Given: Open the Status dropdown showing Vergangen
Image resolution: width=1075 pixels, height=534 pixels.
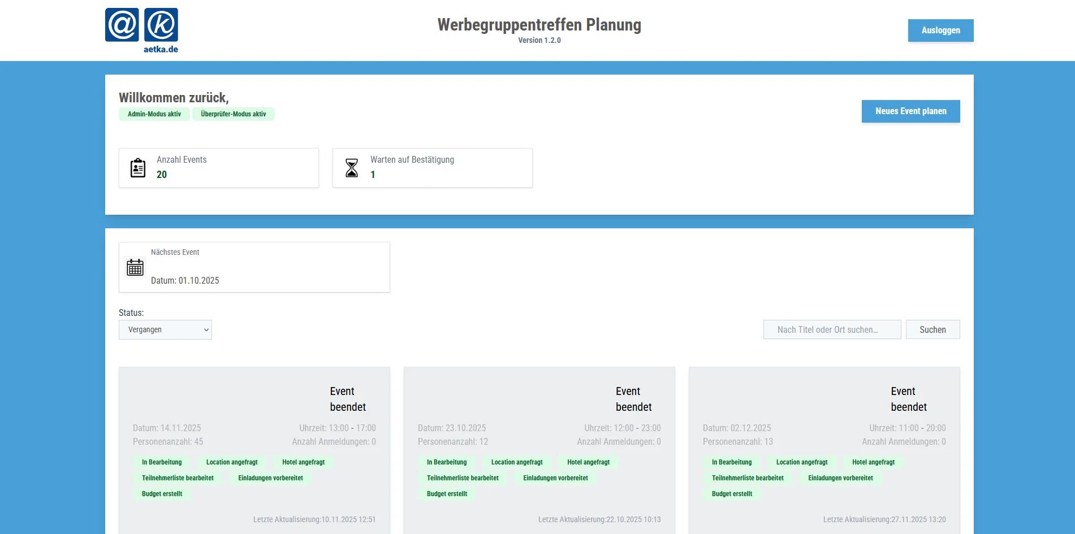Looking at the screenshot, I should [x=165, y=330].
